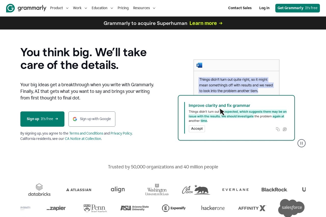The height and width of the screenshot is (217, 326).
Task: Expand the Product menu chevron
Action: (x=67, y=8)
